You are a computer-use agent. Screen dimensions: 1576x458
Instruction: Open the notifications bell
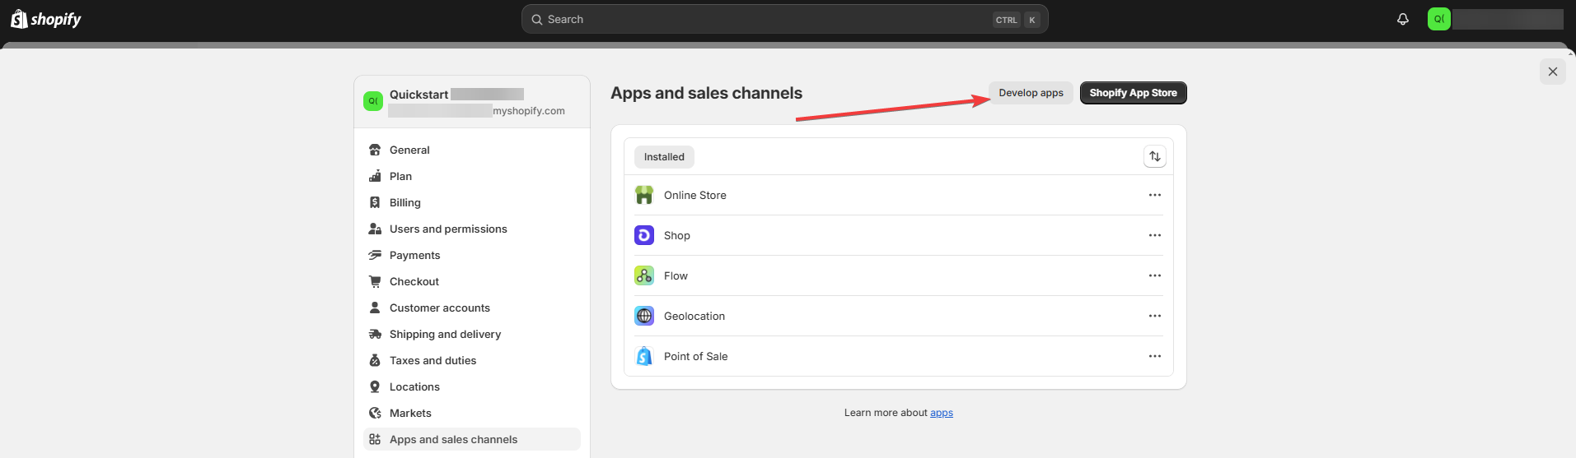tap(1402, 19)
